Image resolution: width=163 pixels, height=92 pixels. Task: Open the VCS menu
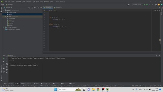click(42, 2)
